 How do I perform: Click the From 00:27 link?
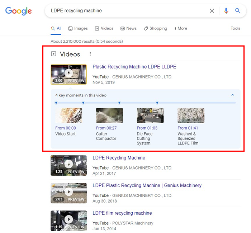tap(106, 128)
